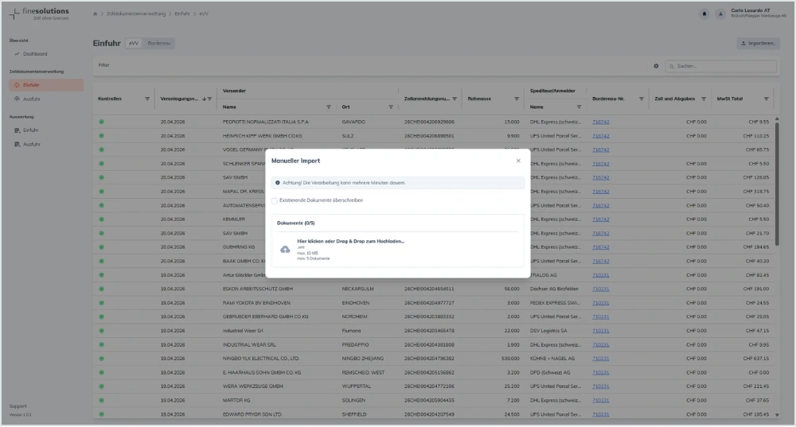796x427 pixels.
Task: Open Versender Name column filter menu
Action: (329, 107)
